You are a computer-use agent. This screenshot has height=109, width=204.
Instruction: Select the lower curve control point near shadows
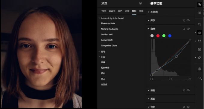pos(157,70)
